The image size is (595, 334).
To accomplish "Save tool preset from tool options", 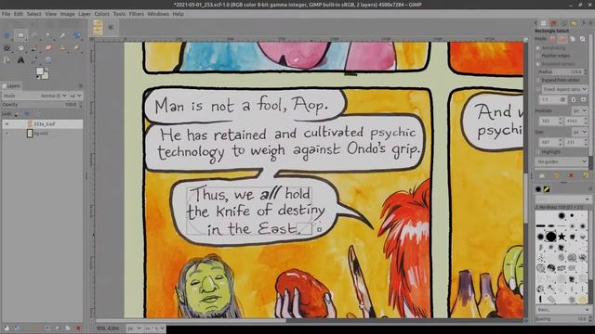I will tap(542, 175).
